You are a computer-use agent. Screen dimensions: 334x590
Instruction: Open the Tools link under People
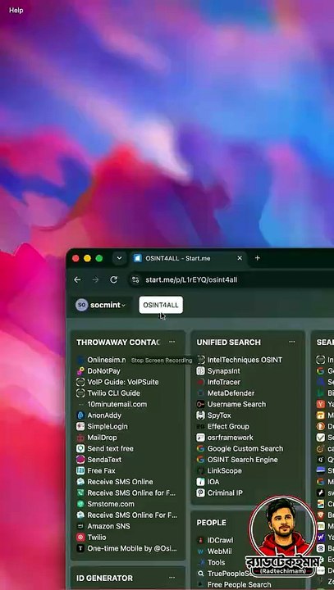[x=216, y=562]
